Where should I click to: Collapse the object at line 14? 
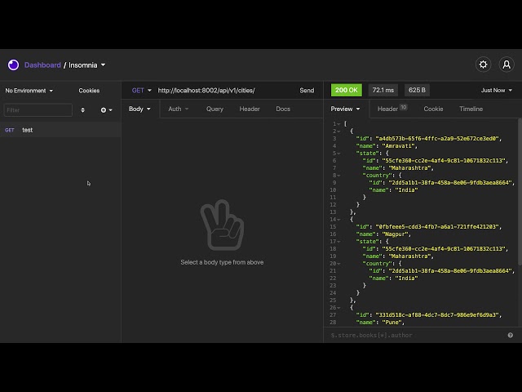click(338, 220)
